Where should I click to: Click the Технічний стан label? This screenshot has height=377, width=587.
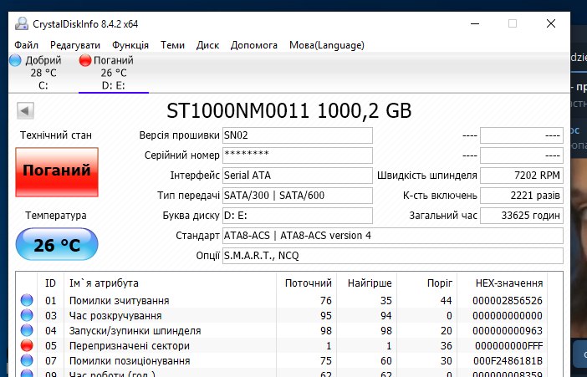click(x=56, y=135)
